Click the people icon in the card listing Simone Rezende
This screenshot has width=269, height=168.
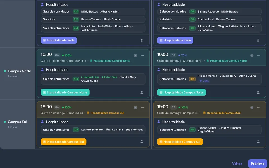pyautogui.click(x=258, y=40)
